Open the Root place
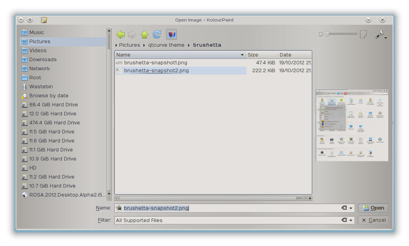 point(63,78)
